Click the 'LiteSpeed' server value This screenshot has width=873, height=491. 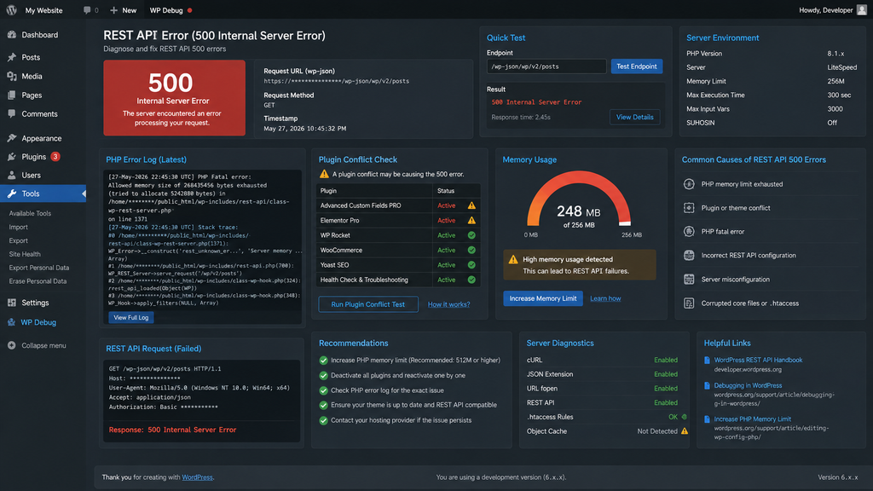pos(841,67)
